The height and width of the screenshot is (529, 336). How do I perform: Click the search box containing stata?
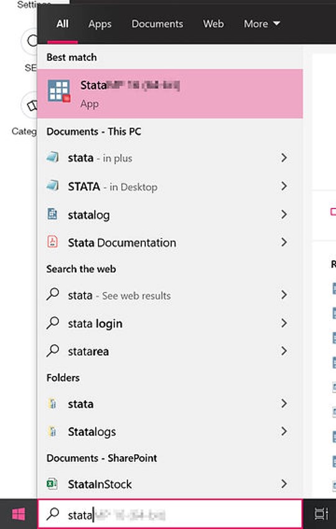pos(170,514)
